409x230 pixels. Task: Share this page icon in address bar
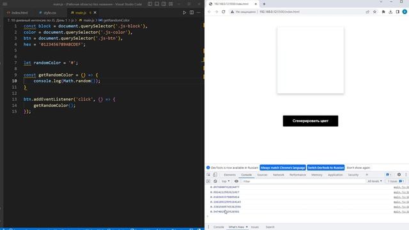[367, 11]
